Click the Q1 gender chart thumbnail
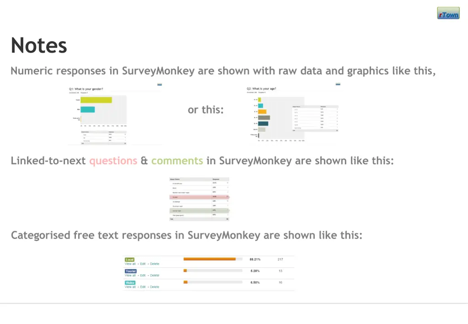468x324 pixels. pyautogui.click(x=114, y=114)
